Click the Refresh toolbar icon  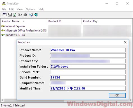coord(15,15)
